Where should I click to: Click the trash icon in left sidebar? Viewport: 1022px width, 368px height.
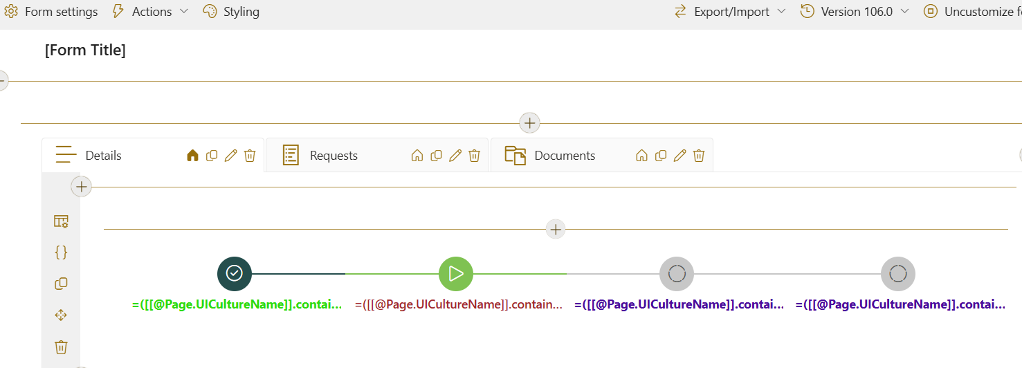pyautogui.click(x=61, y=347)
